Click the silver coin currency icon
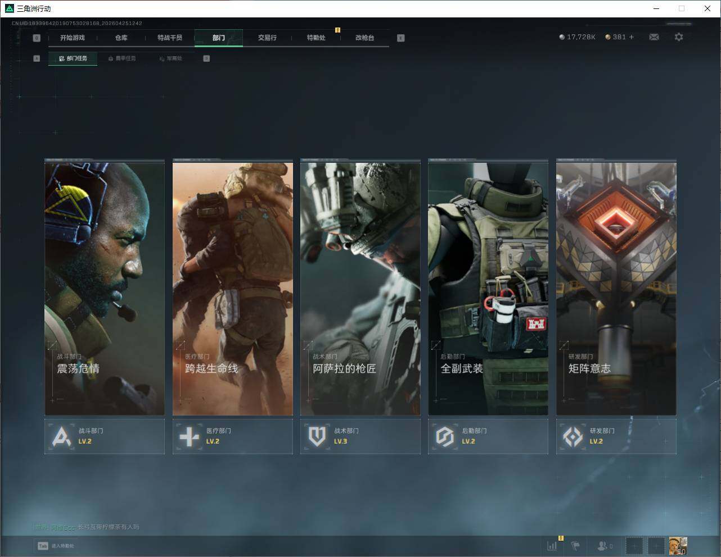 [x=562, y=37]
